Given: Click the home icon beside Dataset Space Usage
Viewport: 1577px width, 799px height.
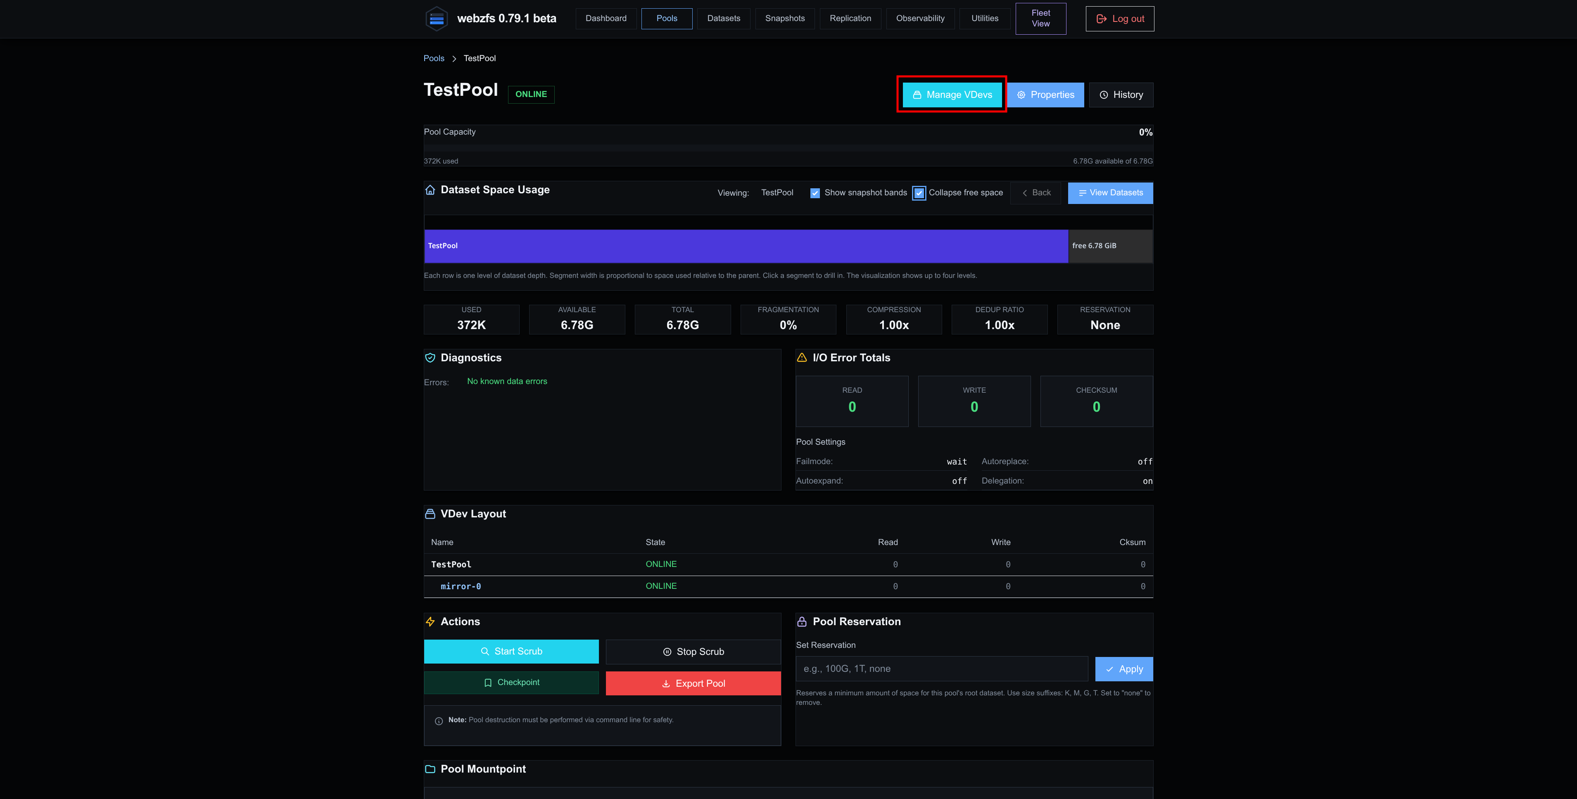Looking at the screenshot, I should click(430, 190).
